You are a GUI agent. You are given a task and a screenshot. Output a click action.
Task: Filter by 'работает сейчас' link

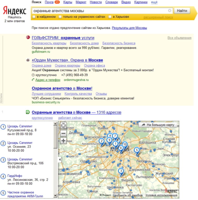pyautogui.click(x=70, y=118)
